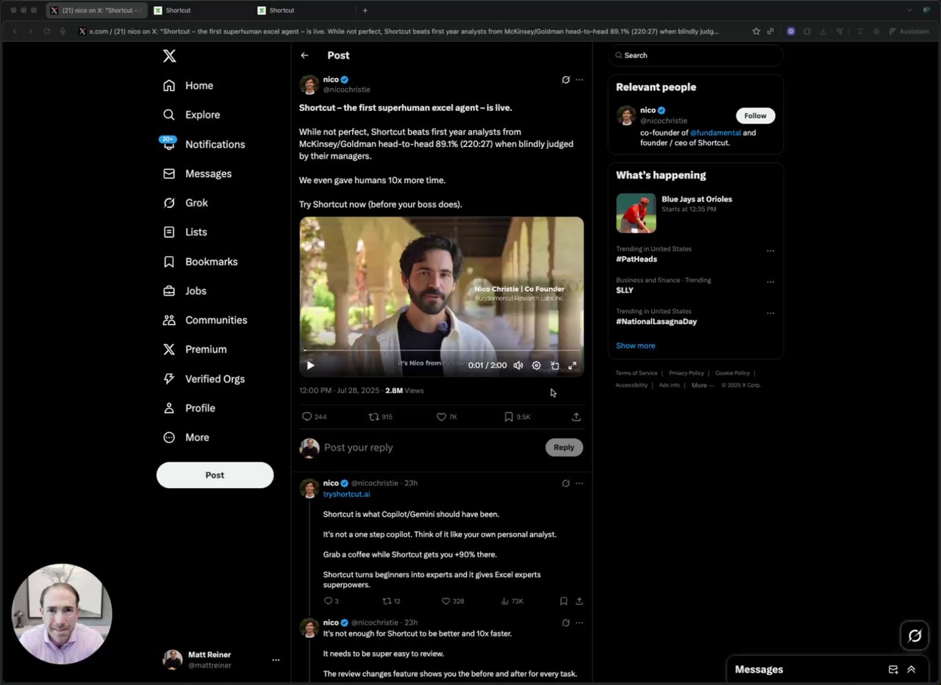Bookmark the Copilot/Gemini reply
This screenshot has height=685, width=941.
(x=564, y=601)
